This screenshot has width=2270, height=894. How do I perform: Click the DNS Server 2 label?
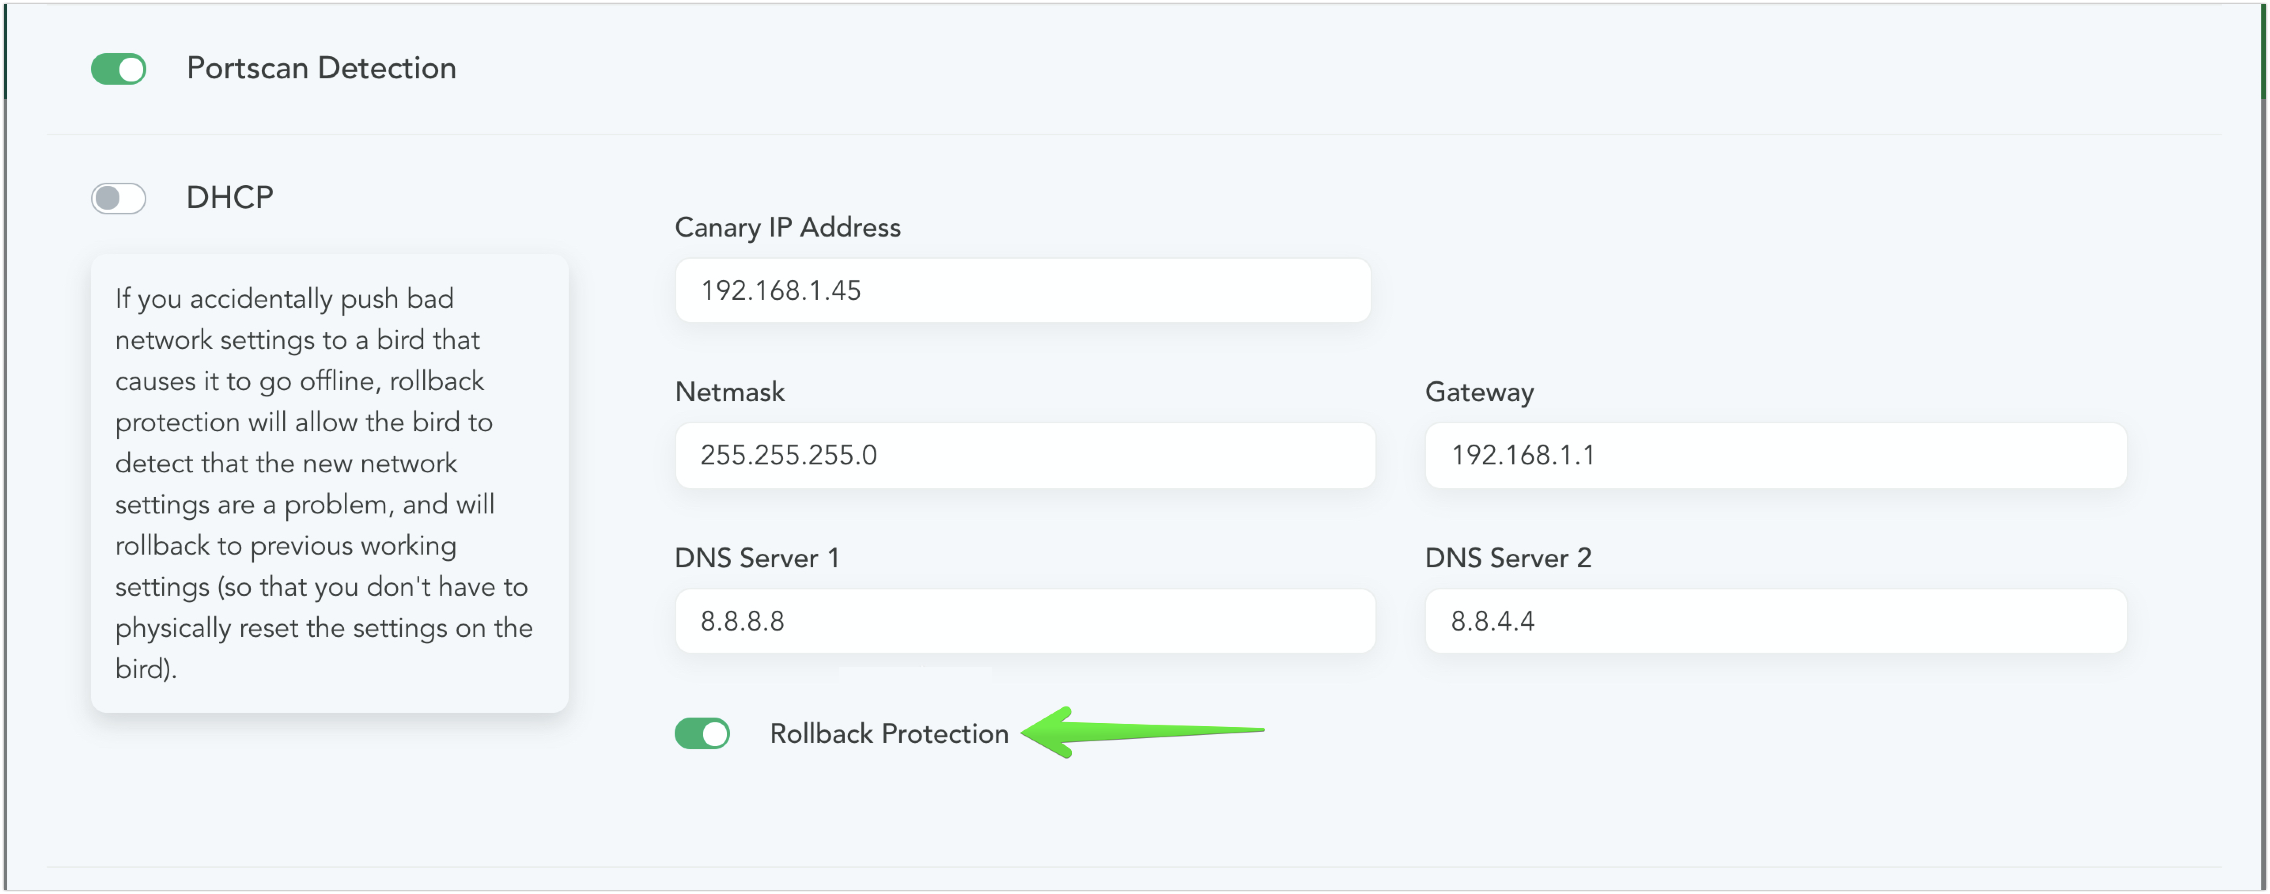[1509, 558]
